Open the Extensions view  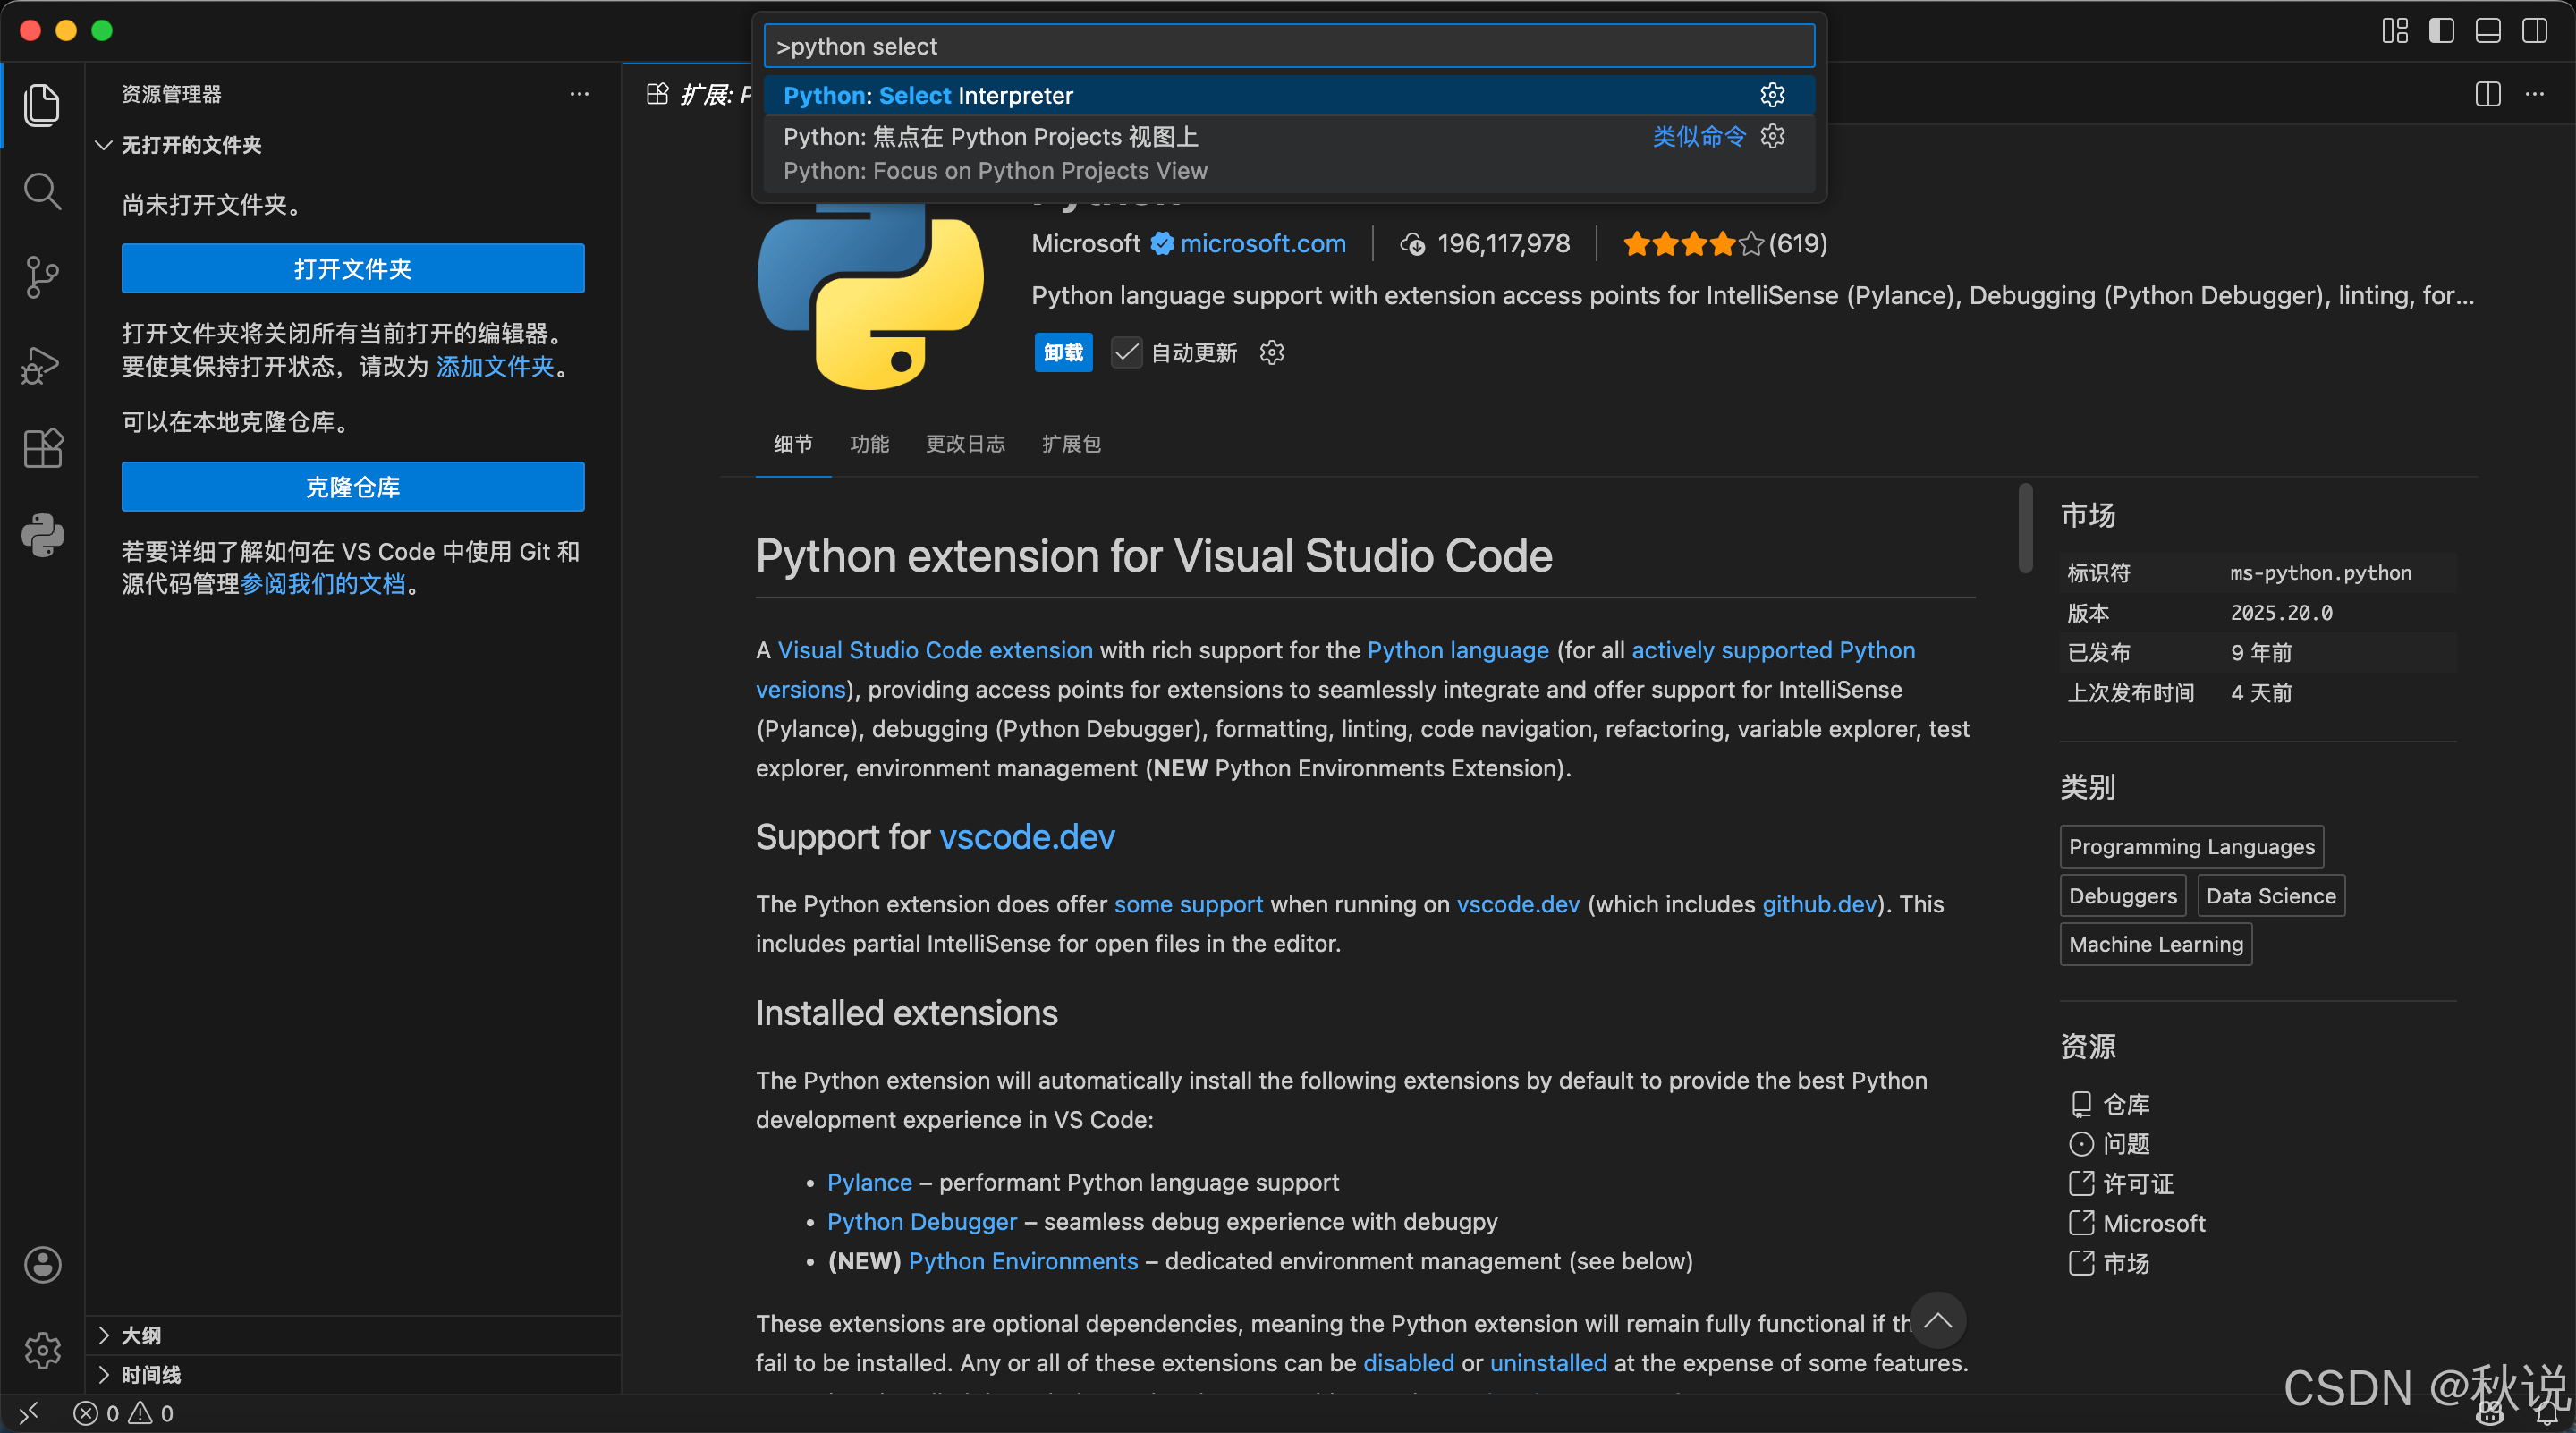point(42,448)
